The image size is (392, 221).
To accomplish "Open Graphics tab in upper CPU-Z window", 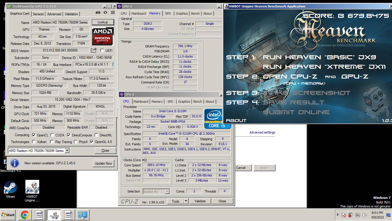I will click(182, 14).
